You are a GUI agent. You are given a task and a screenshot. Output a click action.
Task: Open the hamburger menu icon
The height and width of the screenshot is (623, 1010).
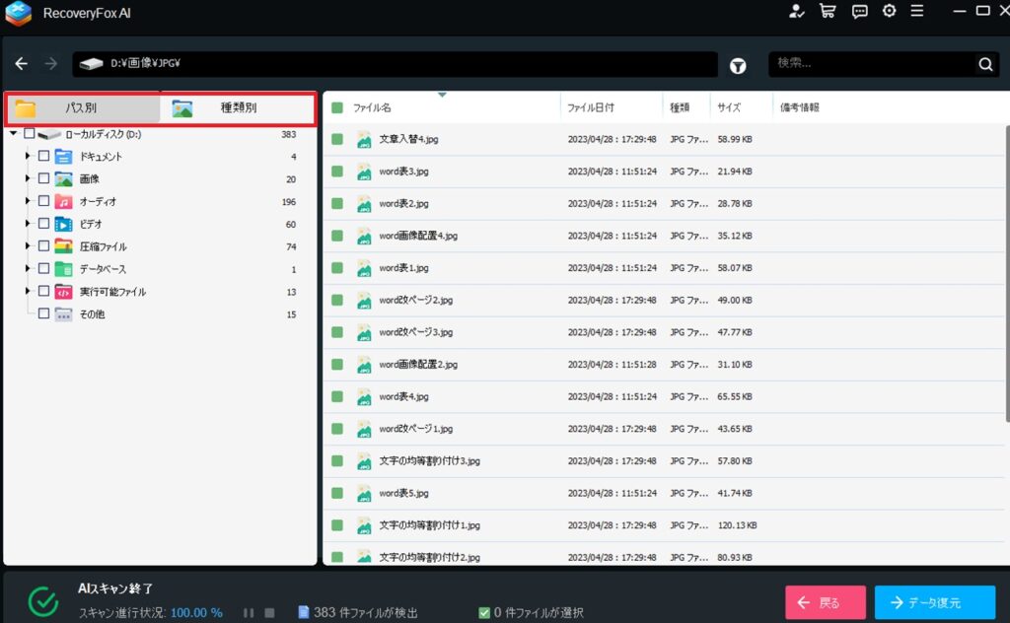(x=917, y=11)
